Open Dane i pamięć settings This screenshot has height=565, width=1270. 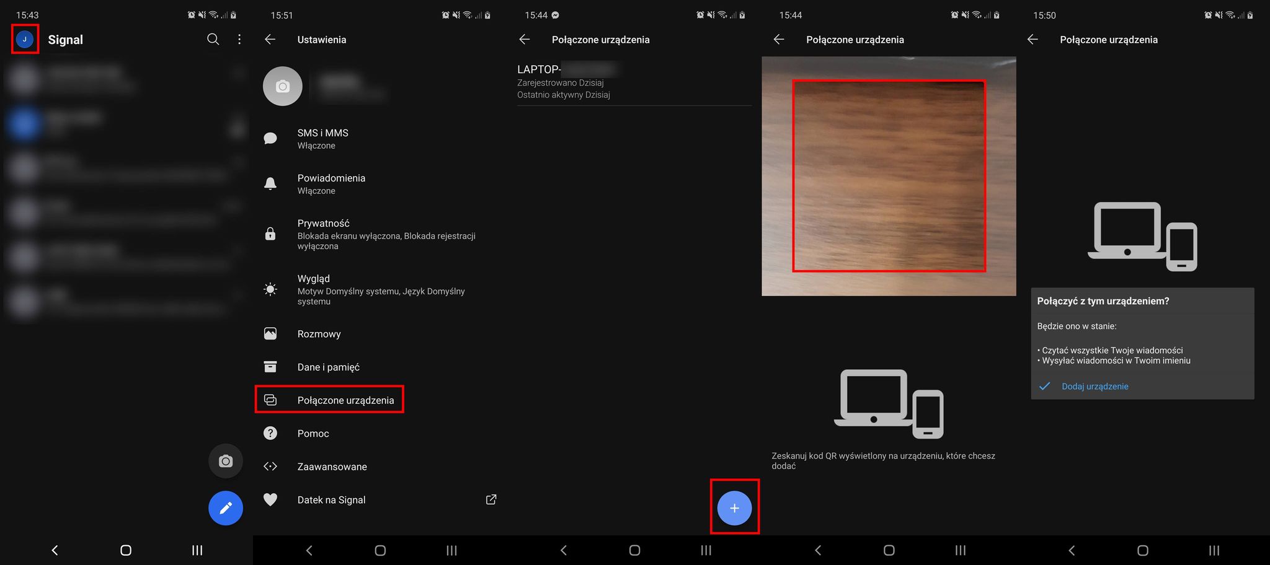[x=380, y=367]
